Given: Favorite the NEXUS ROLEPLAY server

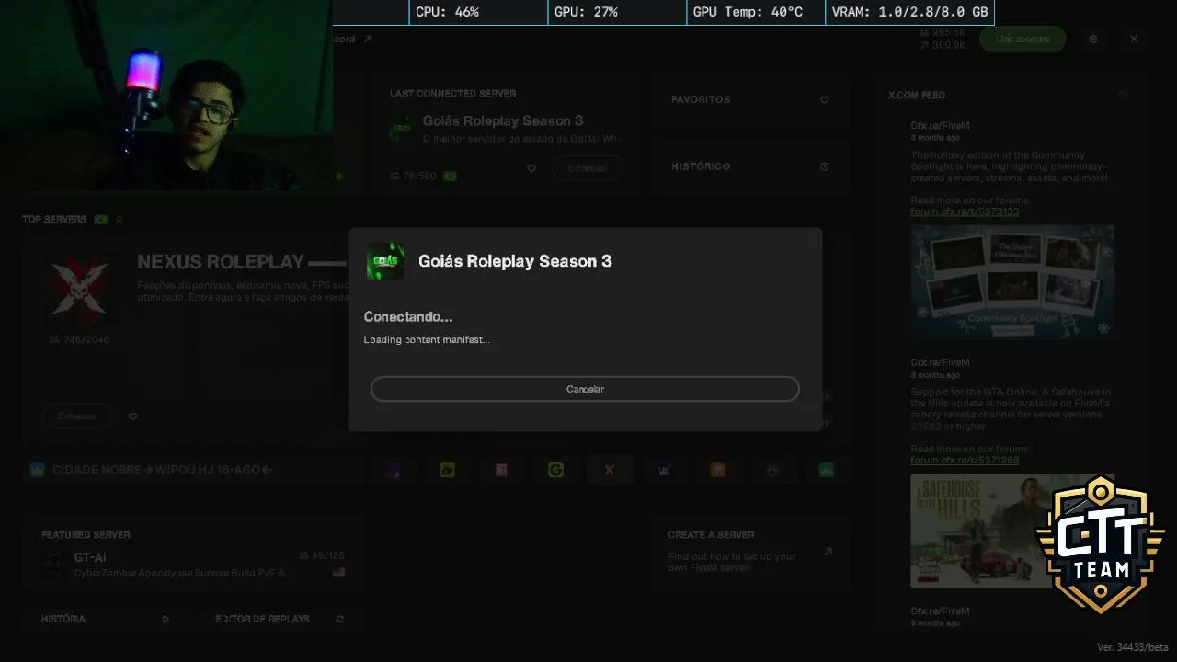Looking at the screenshot, I should pyautogui.click(x=132, y=417).
